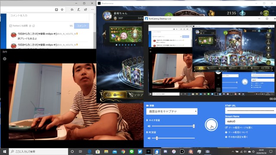
Task: Mute PC audio via its speaker icon
Action: [149, 138]
